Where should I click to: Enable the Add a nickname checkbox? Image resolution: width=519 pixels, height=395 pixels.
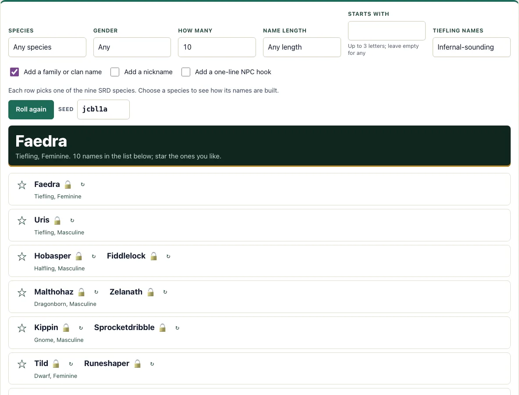pos(115,72)
